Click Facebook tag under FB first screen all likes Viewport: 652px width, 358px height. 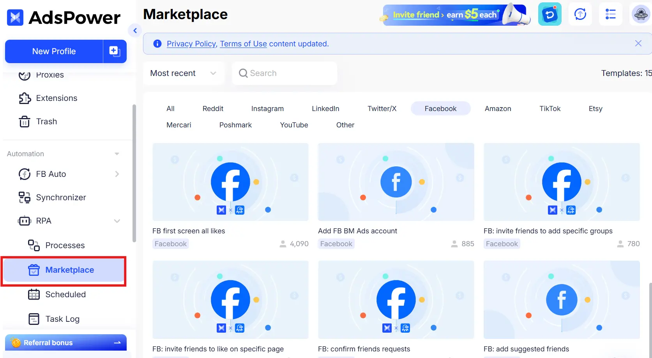click(170, 244)
